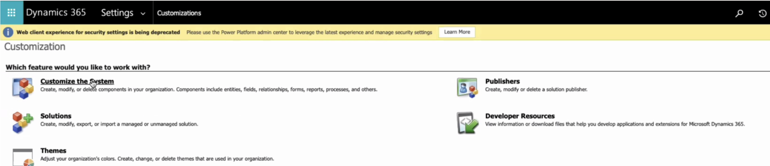Click 'Adjust your organization's colors' description

coord(157,159)
